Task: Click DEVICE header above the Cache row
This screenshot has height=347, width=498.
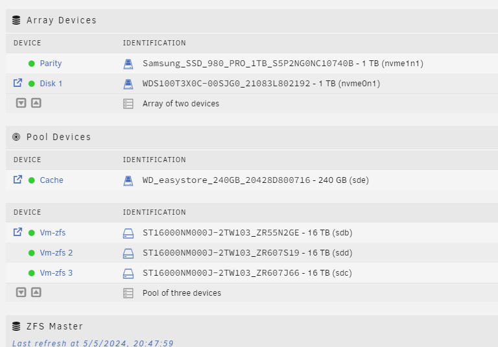Action: point(27,160)
